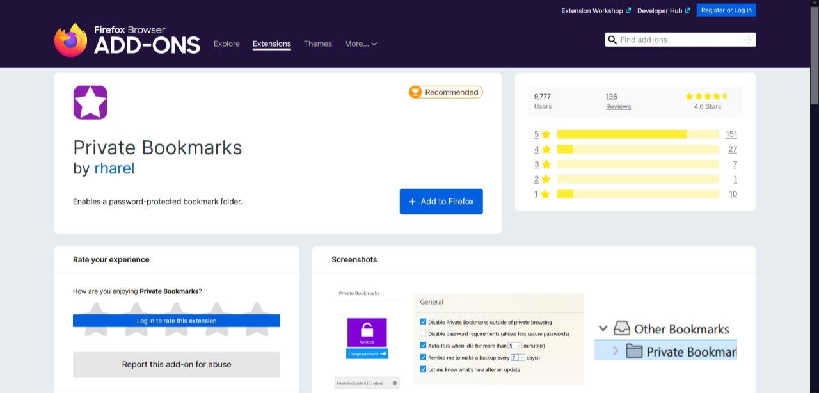The width and height of the screenshot is (819, 393).
Task: Expand the Private Bookmarks folder chevron
Action: [x=616, y=351]
